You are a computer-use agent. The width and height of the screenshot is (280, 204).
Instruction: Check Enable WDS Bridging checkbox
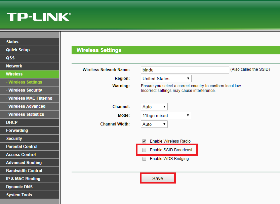click(x=144, y=159)
